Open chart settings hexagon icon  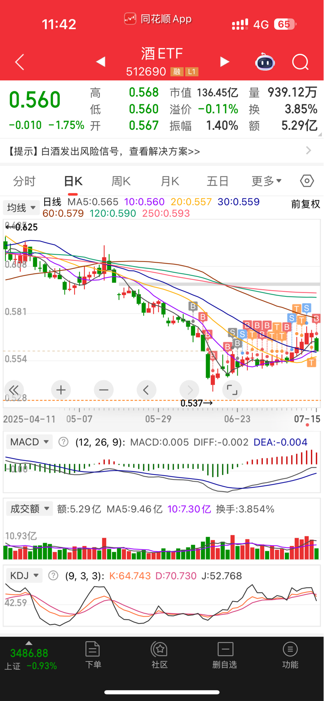pyautogui.click(x=307, y=181)
